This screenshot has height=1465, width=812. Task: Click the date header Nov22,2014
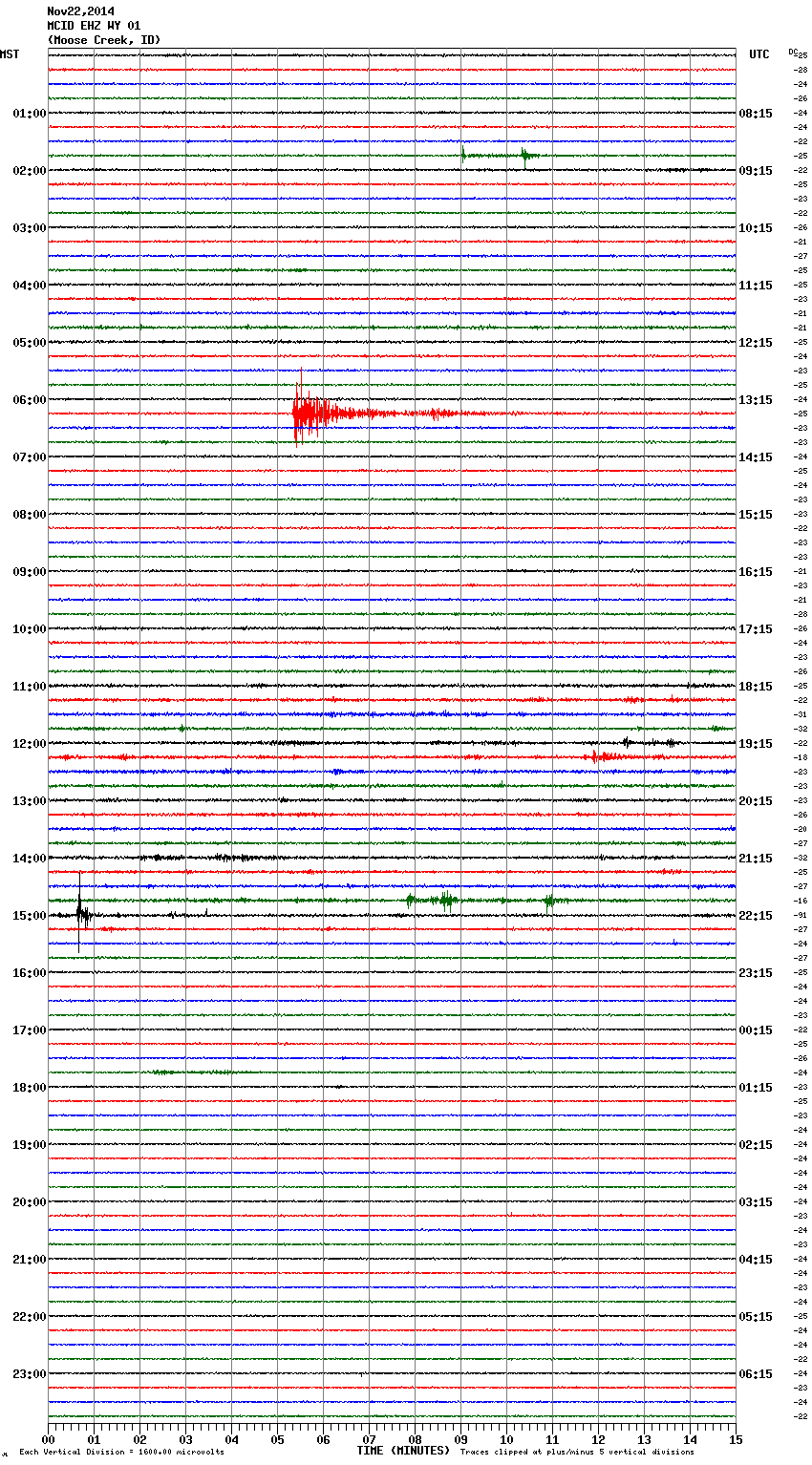click(x=80, y=11)
